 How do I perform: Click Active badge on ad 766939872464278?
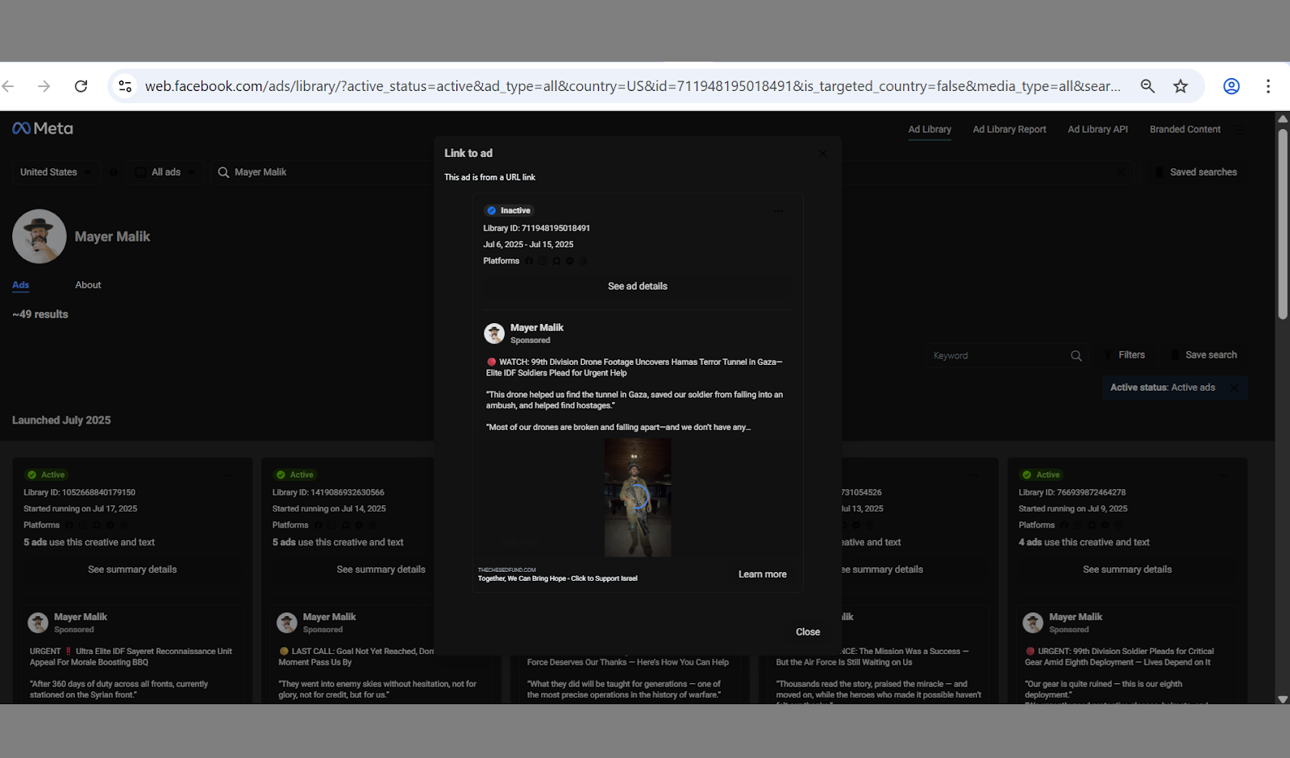(x=1042, y=475)
